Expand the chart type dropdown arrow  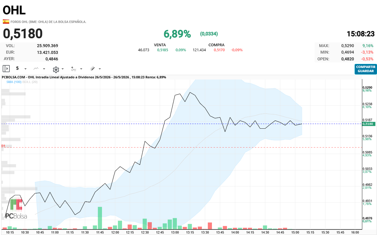point(44,69)
